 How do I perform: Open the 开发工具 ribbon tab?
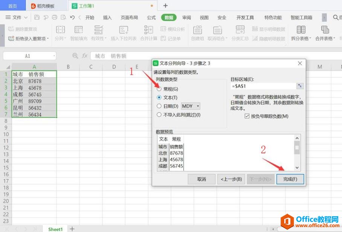point(245,17)
